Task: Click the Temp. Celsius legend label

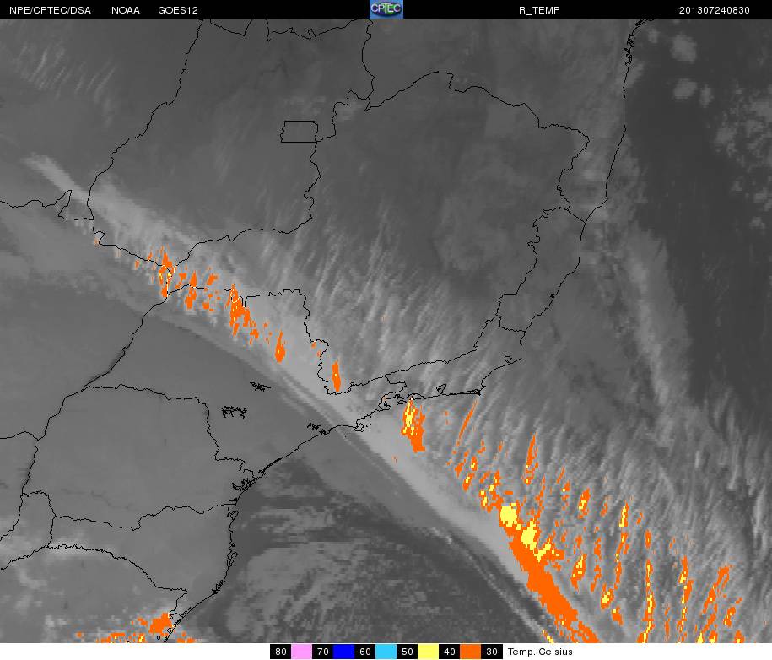Action: tap(540, 652)
